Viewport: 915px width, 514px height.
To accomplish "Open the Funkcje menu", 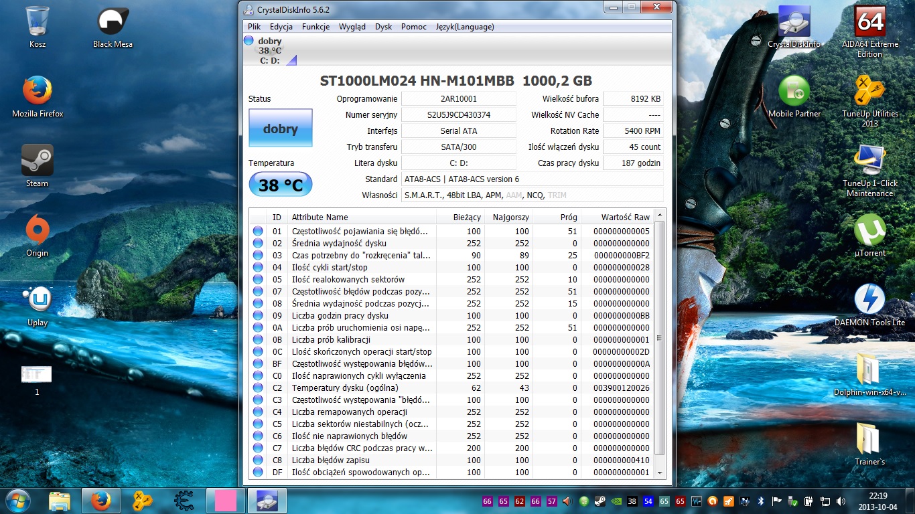I will pyautogui.click(x=315, y=27).
